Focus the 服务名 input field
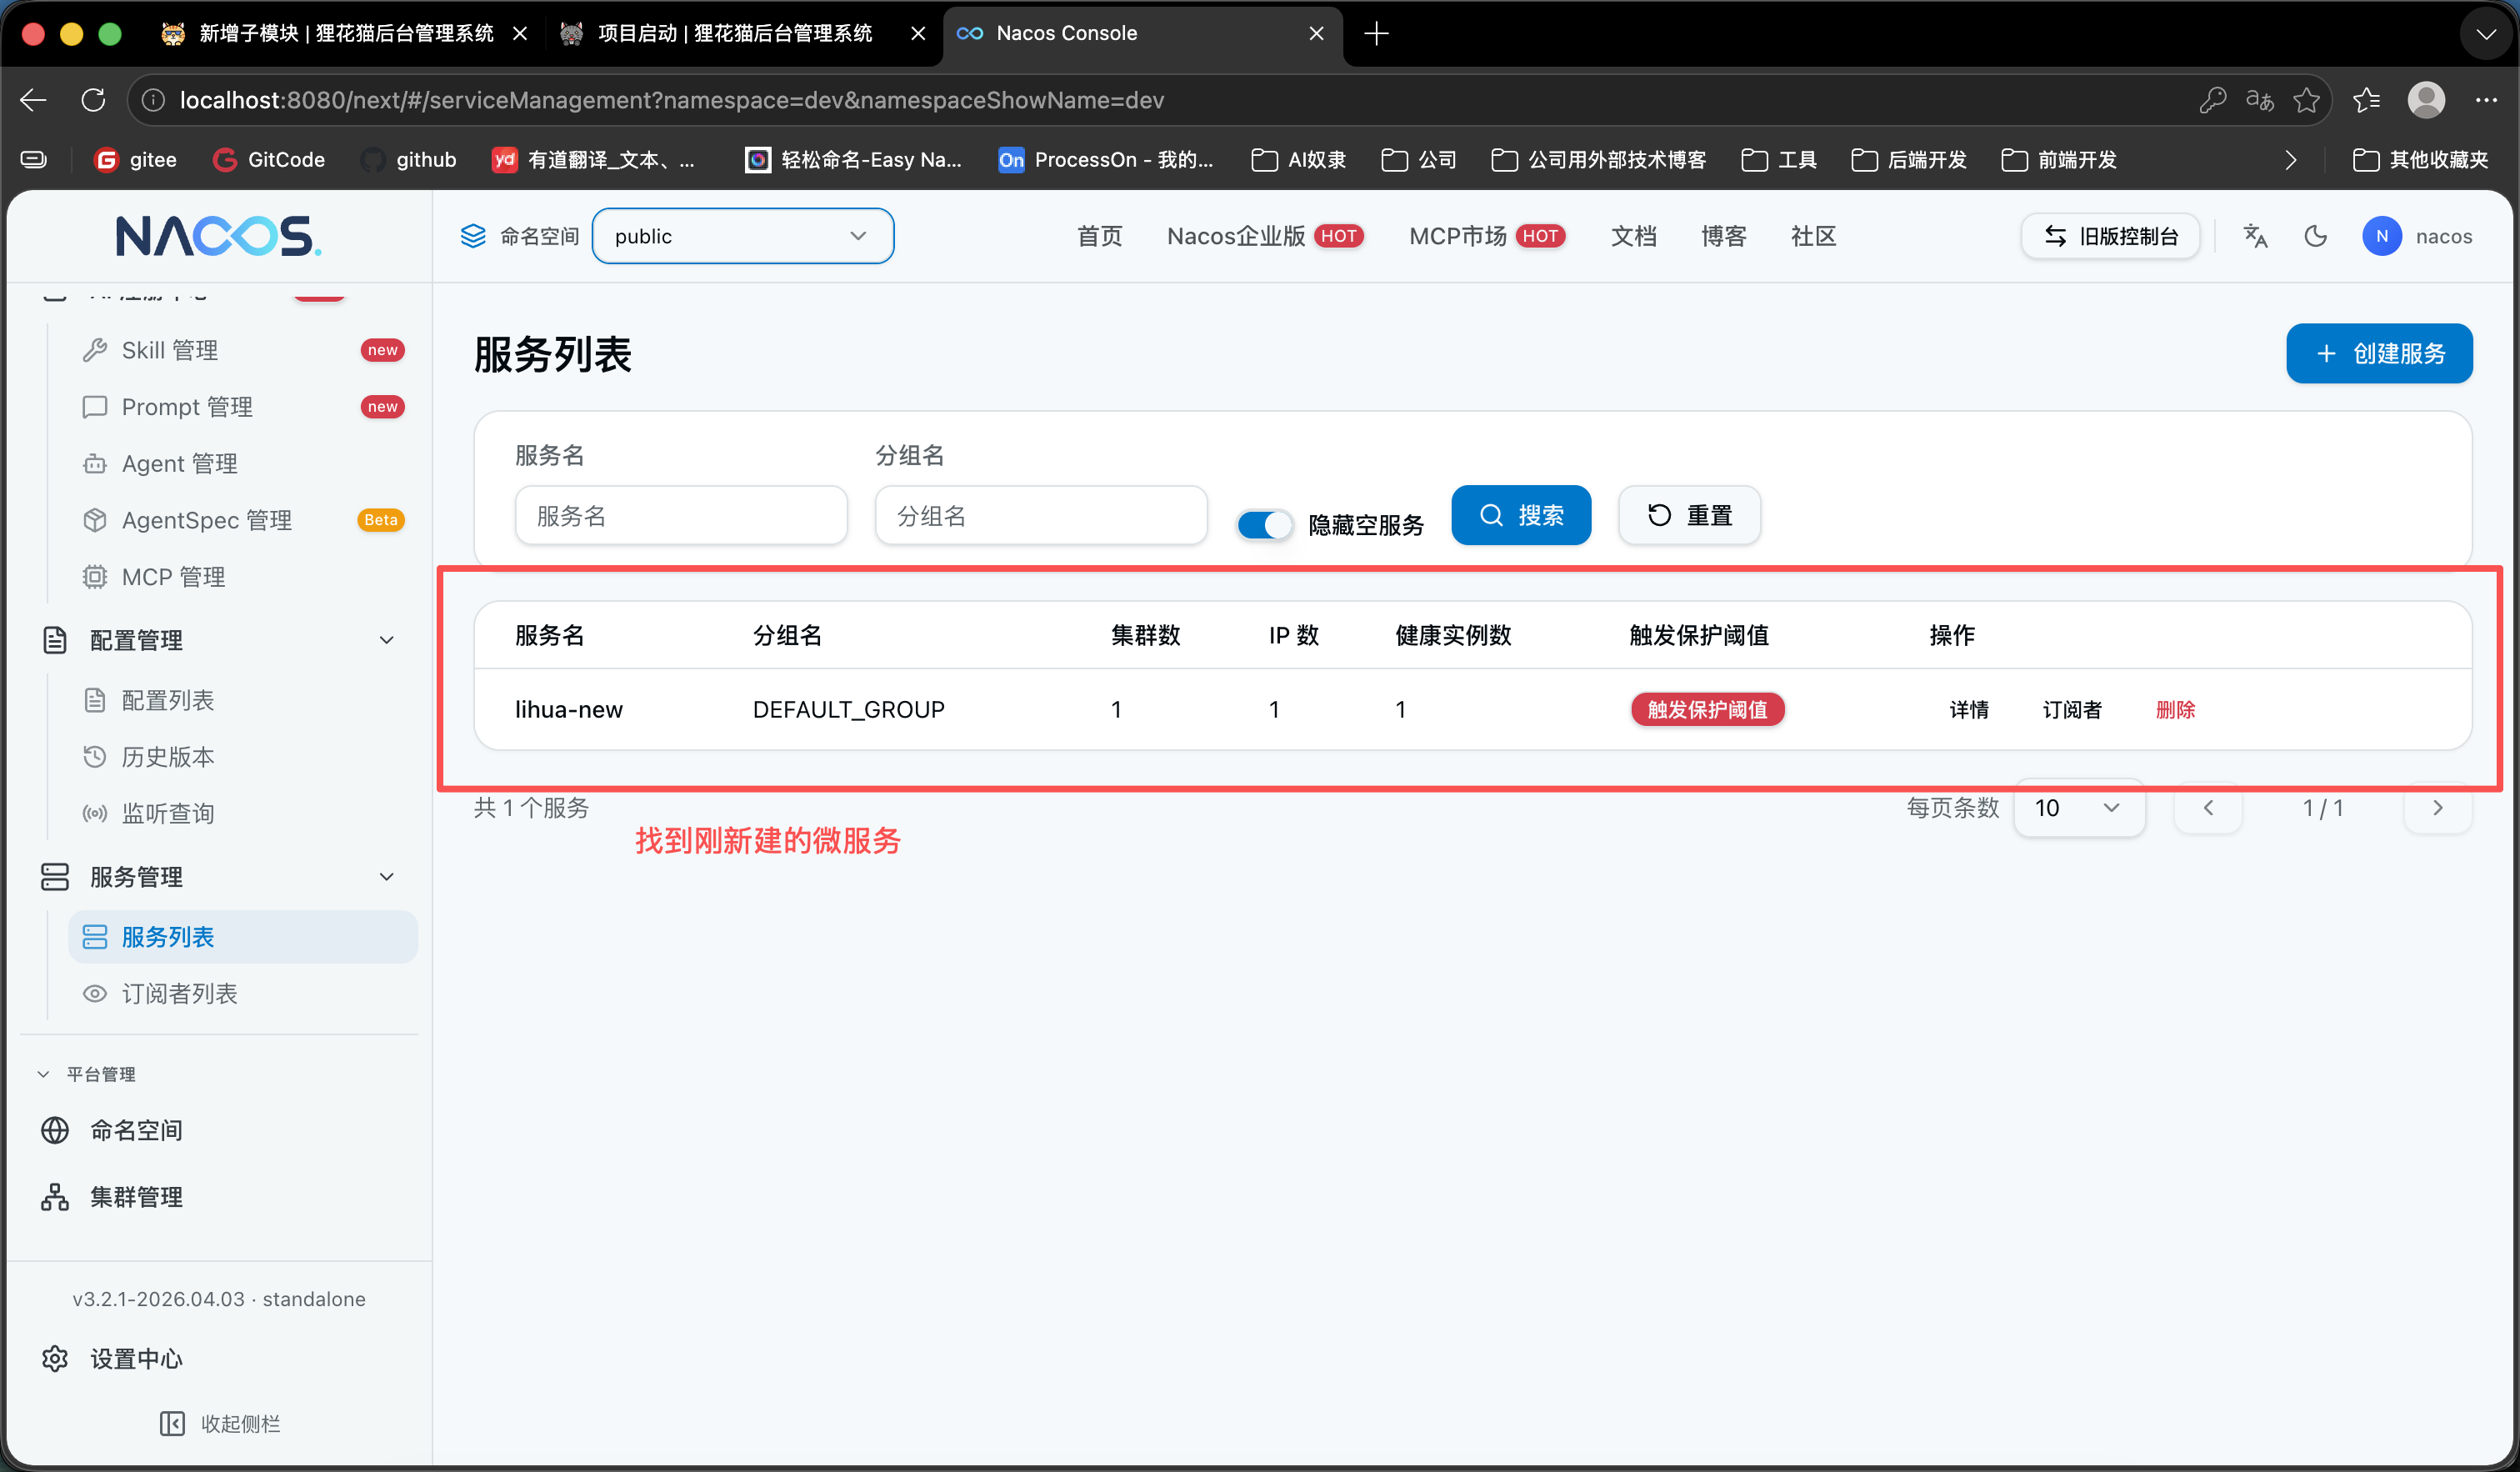This screenshot has height=1472, width=2520. [681, 515]
